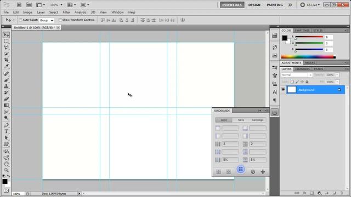Toggle Lock all padlock icon in Layers
Image resolution: width=351 pixels, height=197 pixels.
307,82
